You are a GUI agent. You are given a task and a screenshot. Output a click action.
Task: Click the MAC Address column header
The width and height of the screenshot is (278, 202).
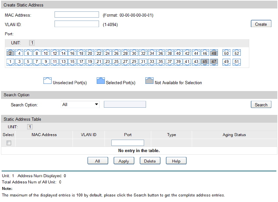click(44, 135)
